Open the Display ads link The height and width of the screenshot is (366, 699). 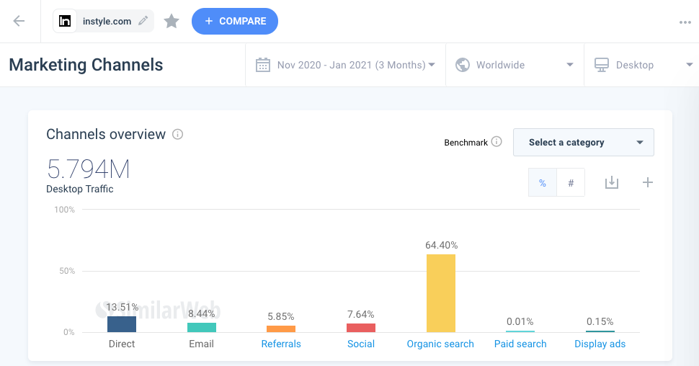600,344
